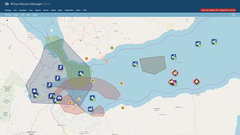Select the middle satellite dish node marker
The image size is (240, 135).
tap(58, 78)
